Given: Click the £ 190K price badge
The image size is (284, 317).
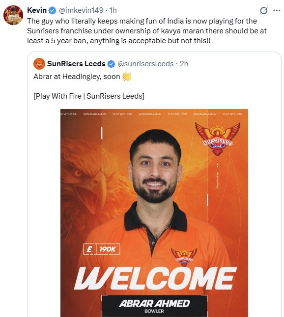Looking at the screenshot, I should point(102,249).
